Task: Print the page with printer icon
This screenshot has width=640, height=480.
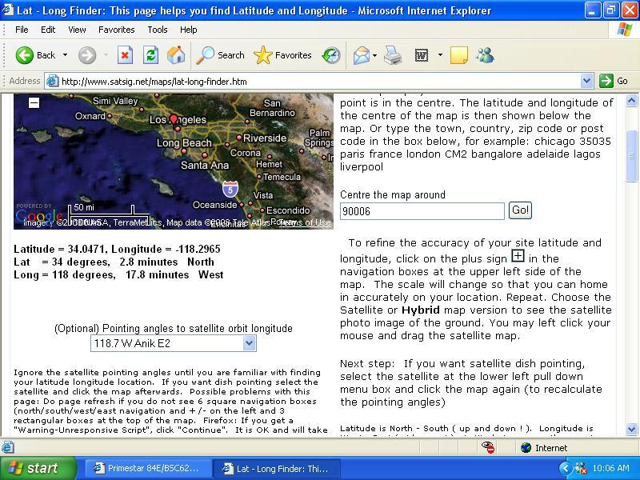Action: coord(393,55)
